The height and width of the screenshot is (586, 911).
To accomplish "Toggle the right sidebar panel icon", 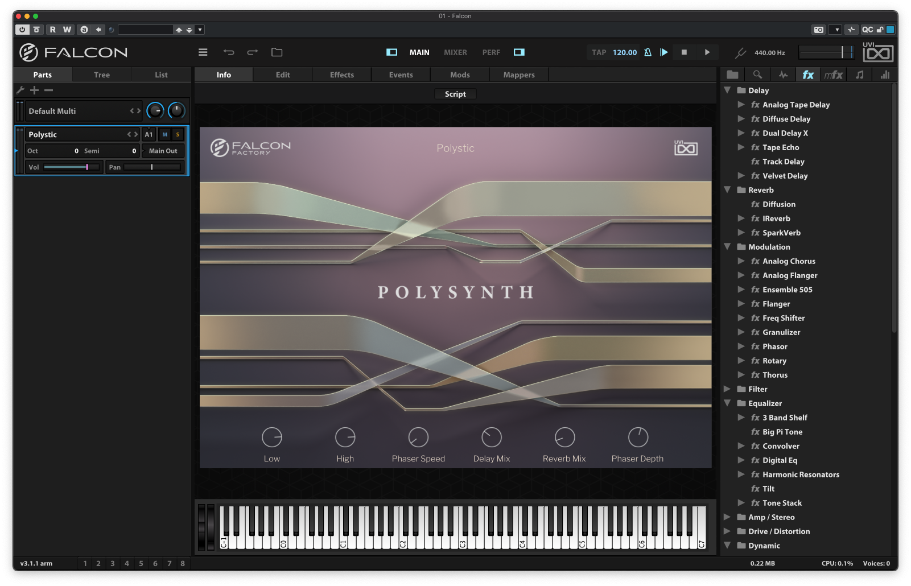I will click(519, 52).
